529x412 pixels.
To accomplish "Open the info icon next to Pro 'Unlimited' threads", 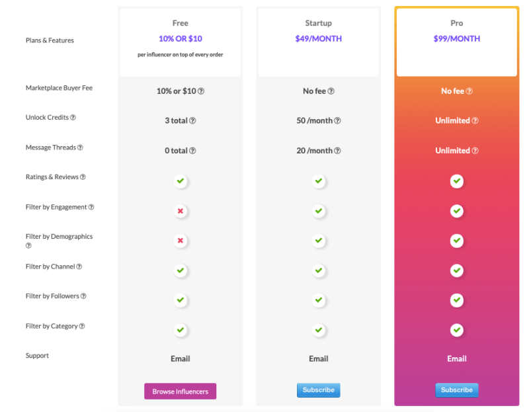I will pos(475,150).
